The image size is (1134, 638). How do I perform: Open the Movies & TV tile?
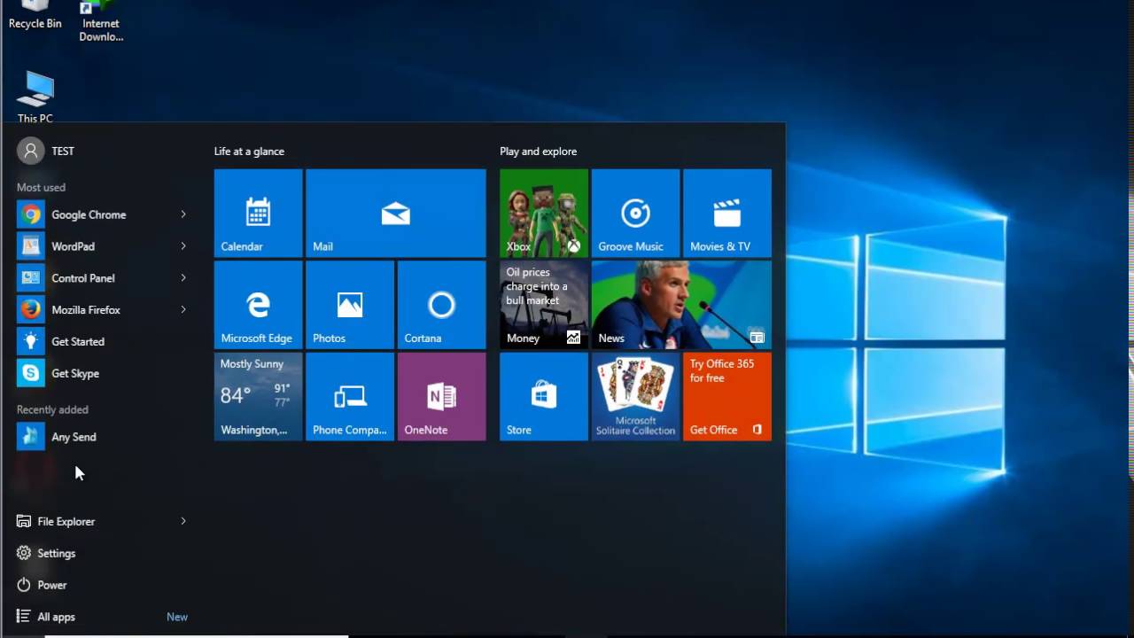coord(727,213)
